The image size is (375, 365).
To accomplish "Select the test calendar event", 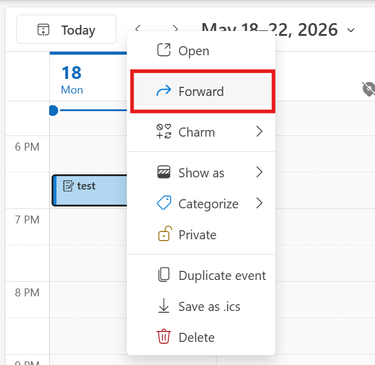I will [x=89, y=190].
